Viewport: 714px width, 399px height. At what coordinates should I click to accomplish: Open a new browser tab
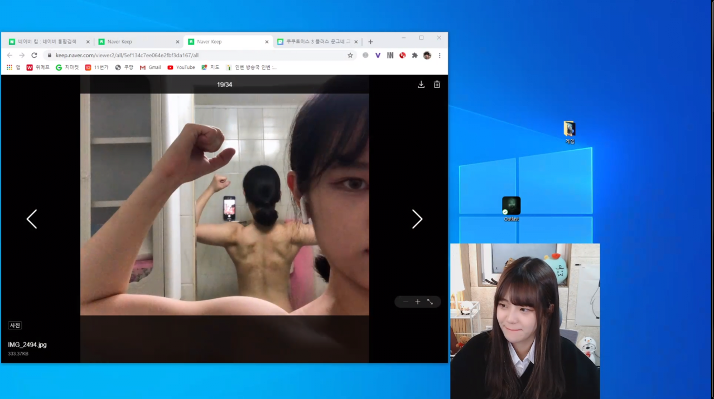click(370, 42)
